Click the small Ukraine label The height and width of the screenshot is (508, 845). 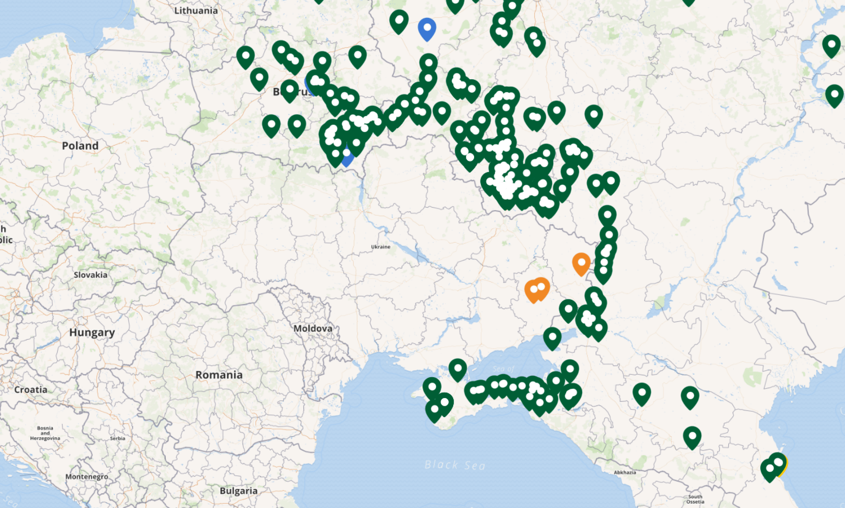(x=381, y=247)
